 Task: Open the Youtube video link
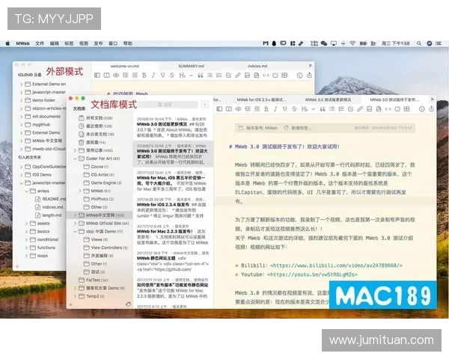click(312, 274)
